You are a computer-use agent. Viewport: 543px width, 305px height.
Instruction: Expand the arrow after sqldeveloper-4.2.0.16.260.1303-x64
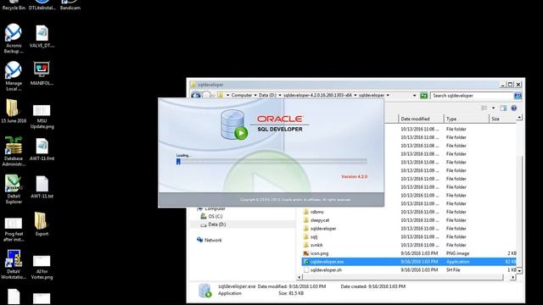coord(355,95)
